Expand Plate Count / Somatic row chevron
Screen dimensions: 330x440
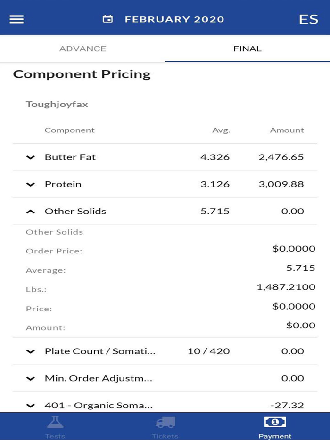31,351
